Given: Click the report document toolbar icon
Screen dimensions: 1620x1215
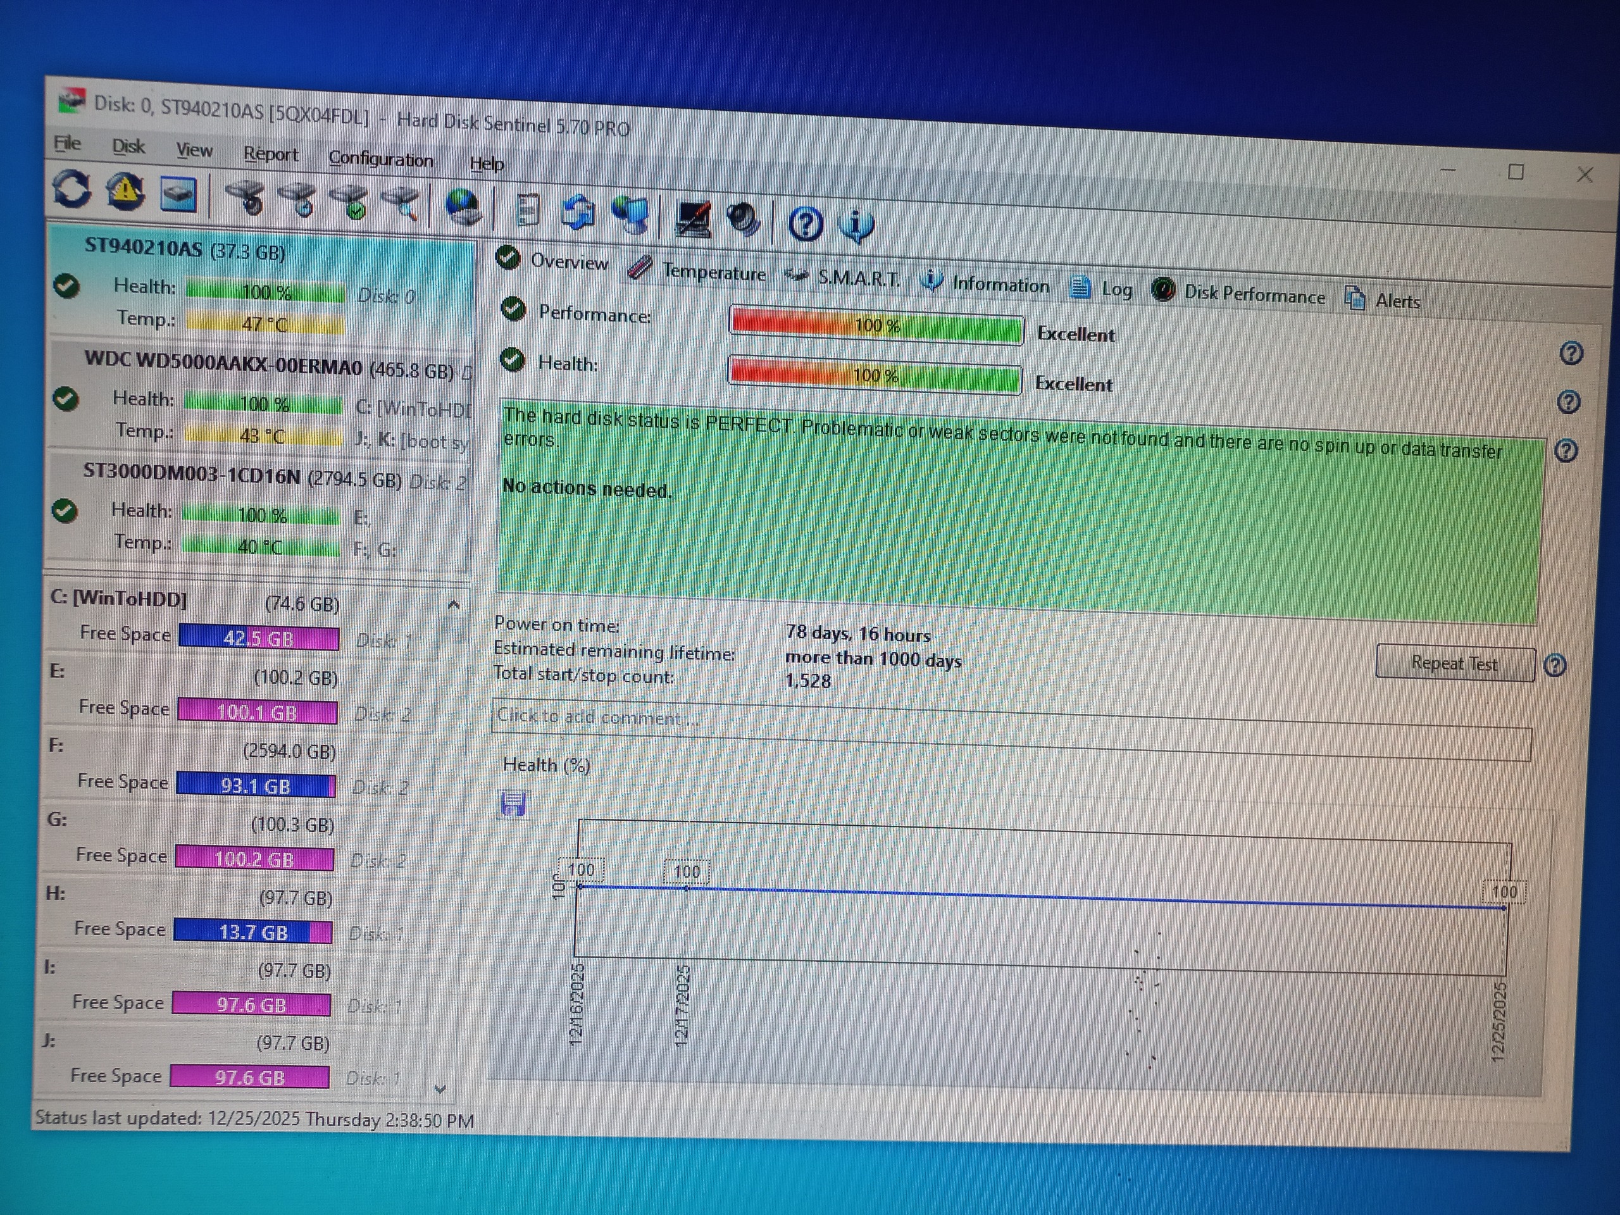Looking at the screenshot, I should tap(526, 211).
